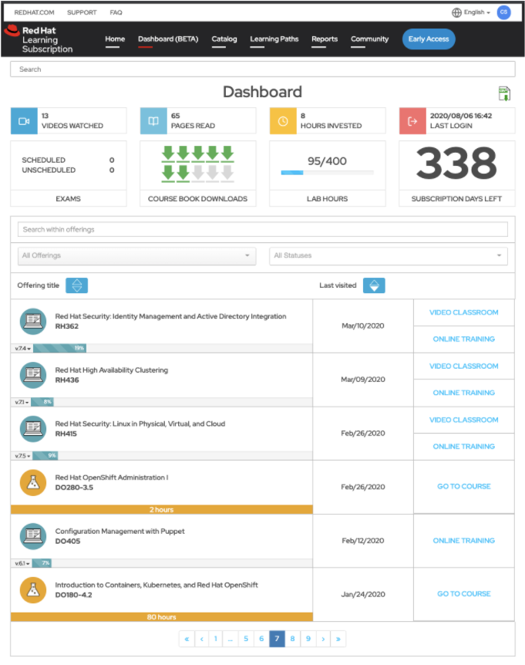This screenshot has width=525, height=665.
Task: Toggle sort order for Last visited
Action: [374, 285]
